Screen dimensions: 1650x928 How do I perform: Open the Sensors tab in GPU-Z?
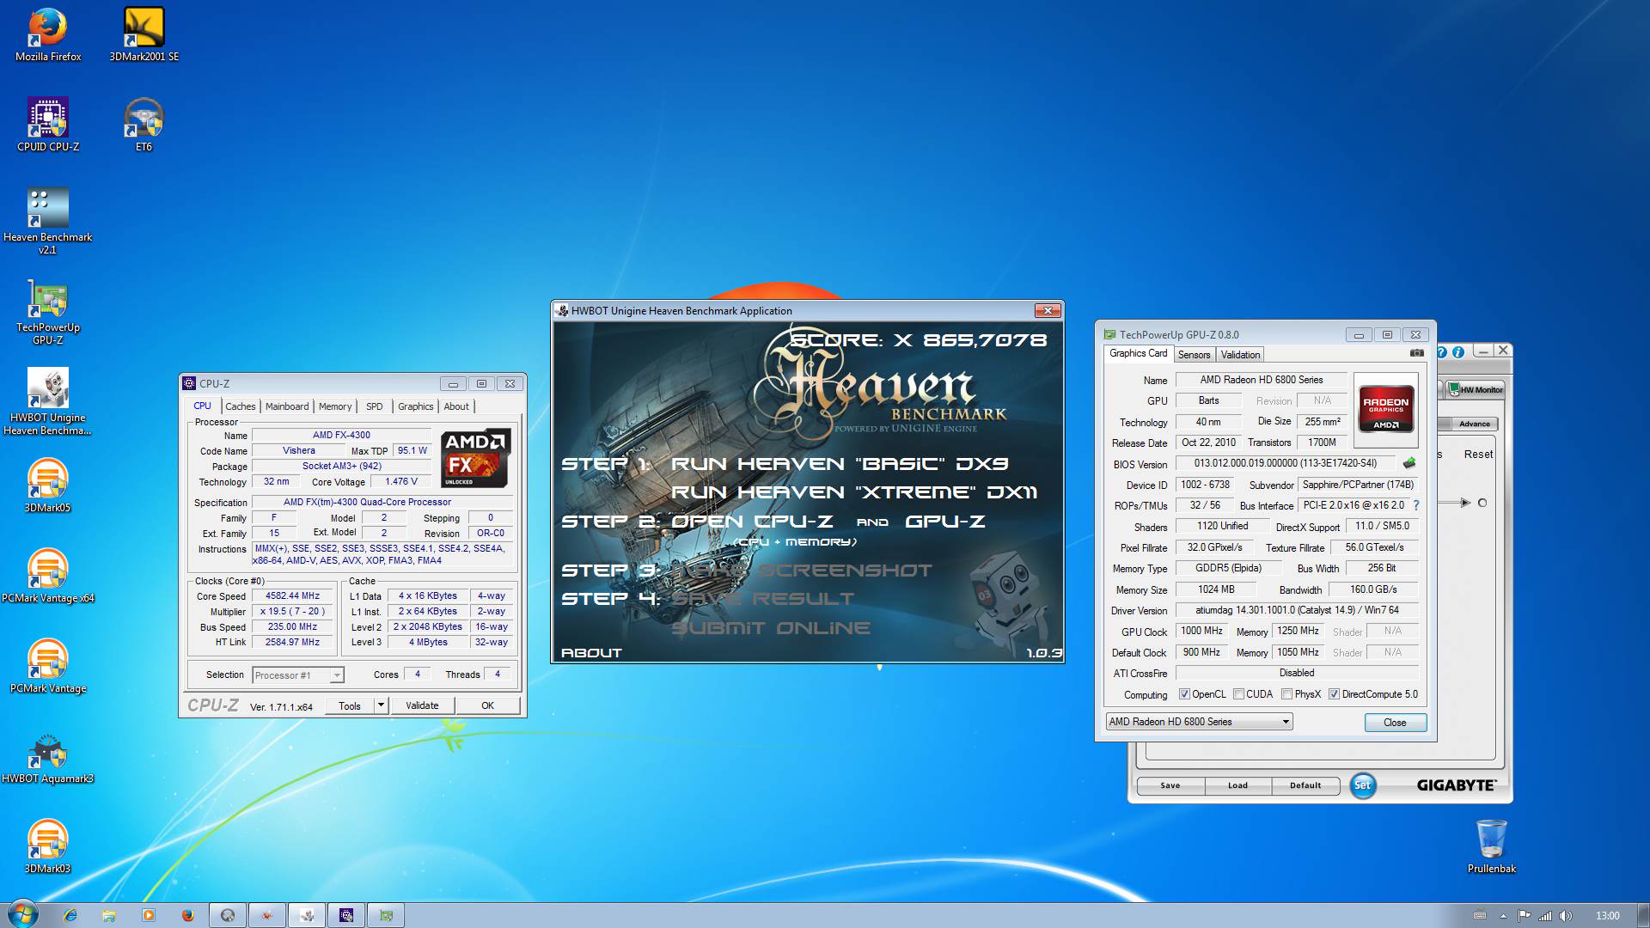(1194, 355)
